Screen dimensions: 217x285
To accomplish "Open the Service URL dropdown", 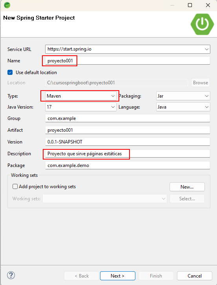I will [207, 49].
